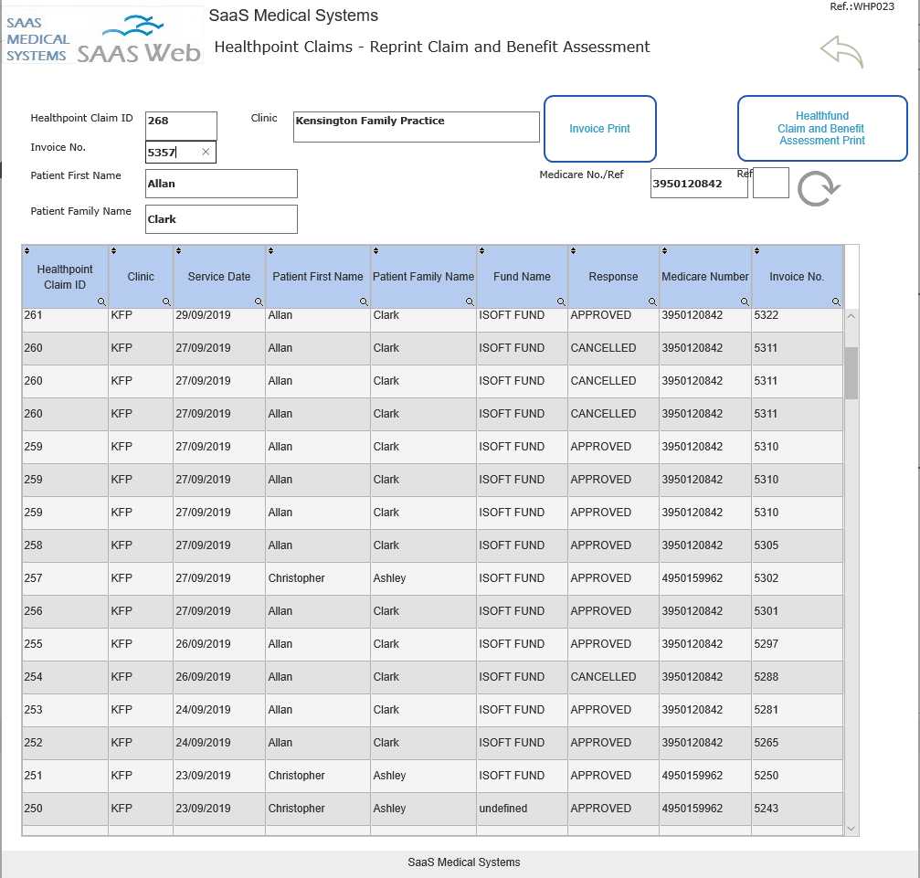Filter Medicare Number column via magnifier
The width and height of the screenshot is (920, 878).
[x=745, y=301]
